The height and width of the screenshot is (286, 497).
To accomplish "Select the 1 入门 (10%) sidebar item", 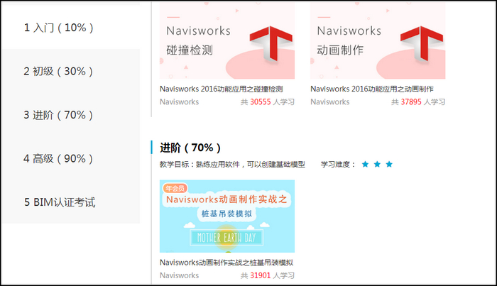I will pyautogui.click(x=71, y=28).
